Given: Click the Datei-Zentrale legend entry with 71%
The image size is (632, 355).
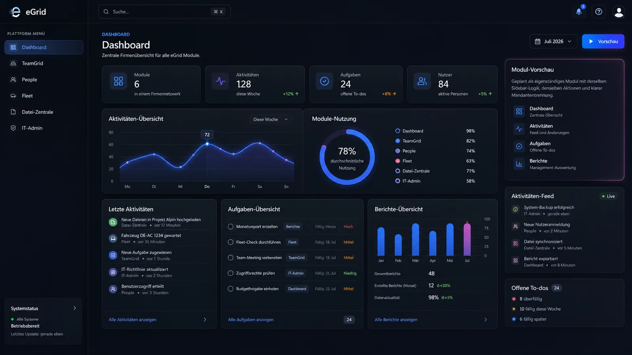Looking at the screenshot, I should tap(435, 171).
